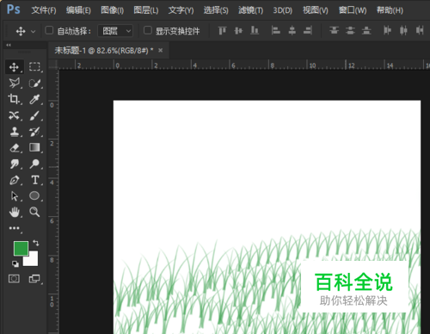Select the Brush tool

tap(34, 115)
